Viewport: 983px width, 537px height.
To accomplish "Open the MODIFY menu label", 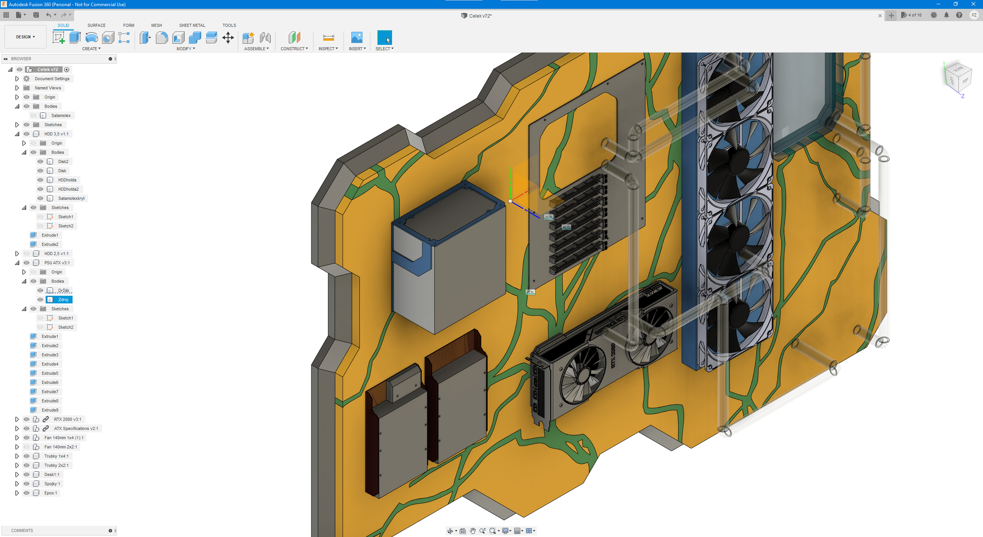I will tap(185, 49).
